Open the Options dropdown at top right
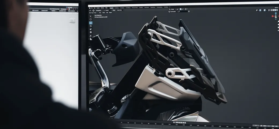The height and width of the screenshot is (129, 279). [x=277, y=8]
